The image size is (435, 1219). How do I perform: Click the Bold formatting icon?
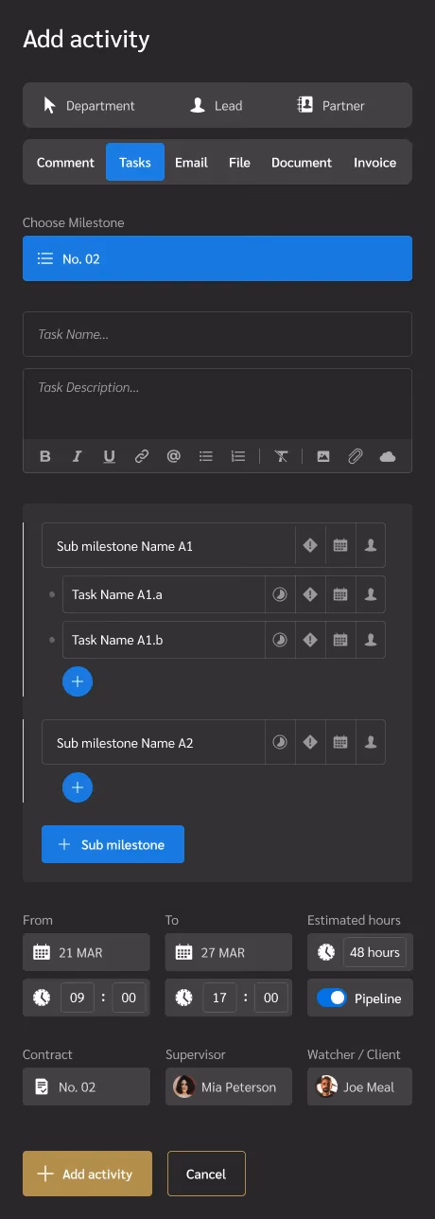point(45,456)
